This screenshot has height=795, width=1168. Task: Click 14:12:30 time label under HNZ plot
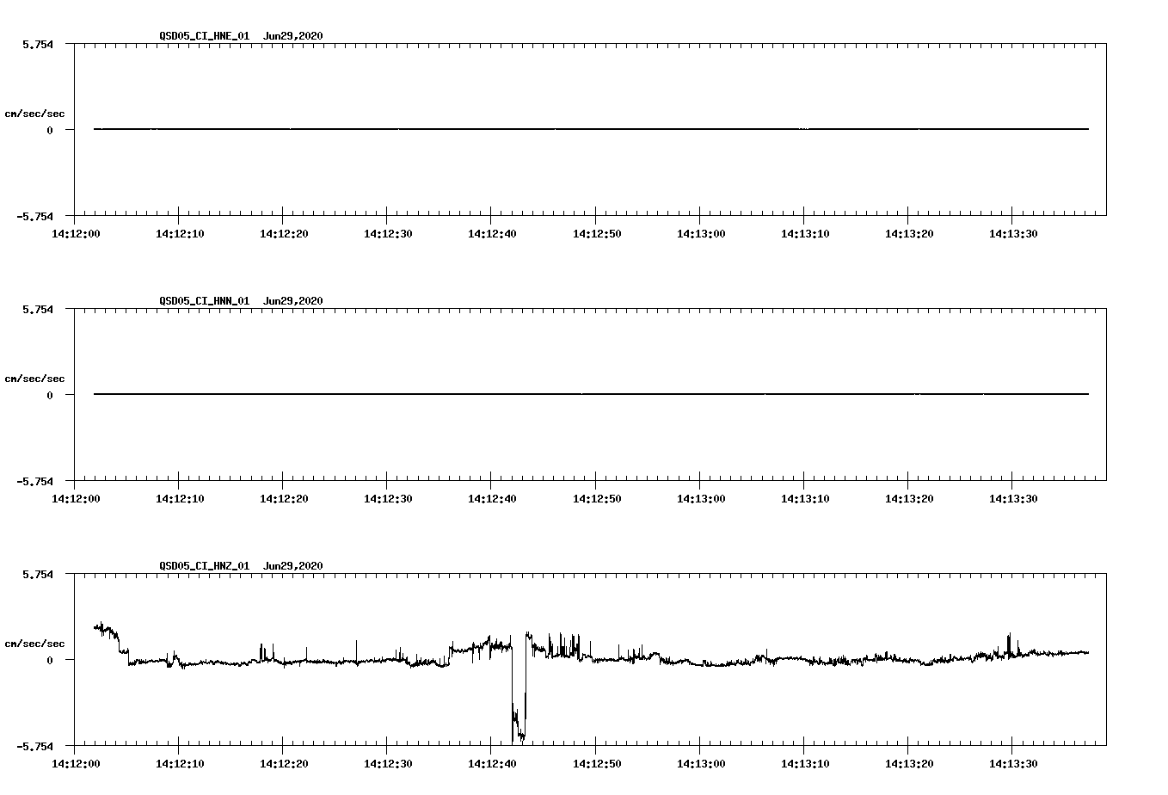coord(387,763)
